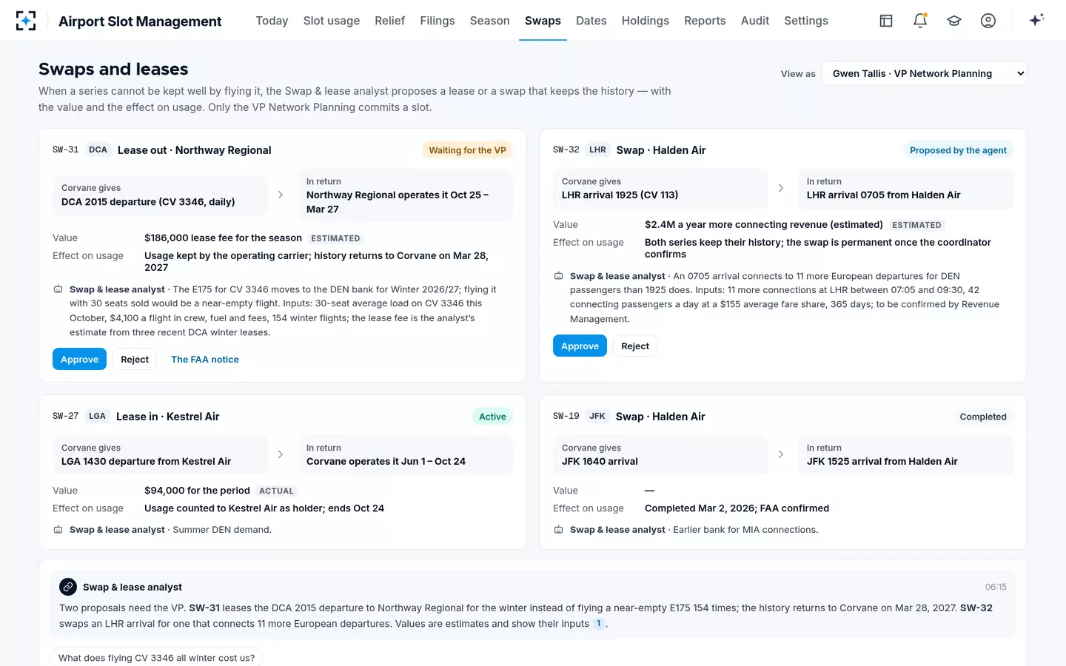1066x666 pixels.
Task: Click the analyst bot icon in SW-32 card
Action: [x=558, y=276]
